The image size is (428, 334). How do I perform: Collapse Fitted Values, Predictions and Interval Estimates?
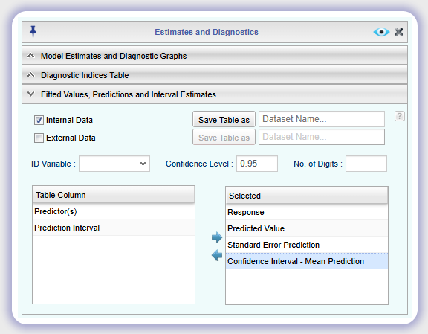pos(215,94)
